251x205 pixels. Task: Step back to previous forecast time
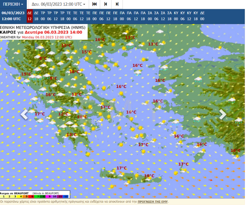tap(106, 4)
